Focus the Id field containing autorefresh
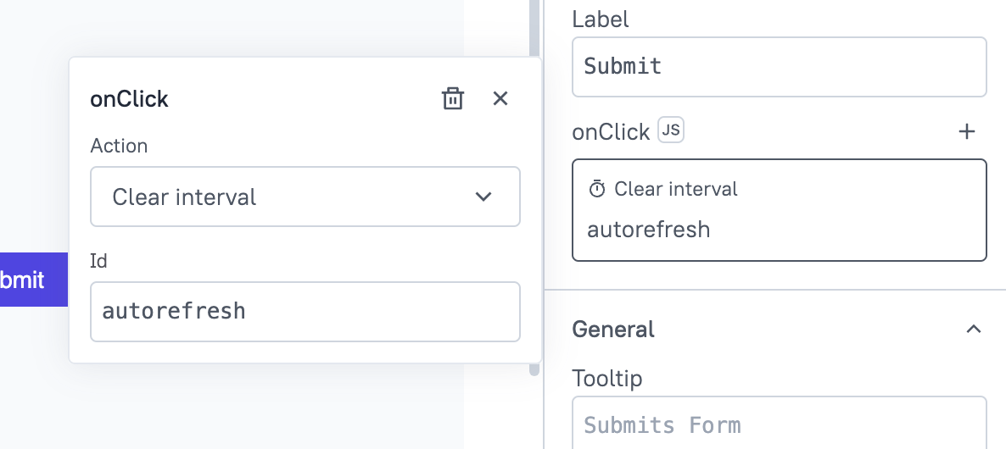Viewport: 1006px width, 449px height. 305,312
